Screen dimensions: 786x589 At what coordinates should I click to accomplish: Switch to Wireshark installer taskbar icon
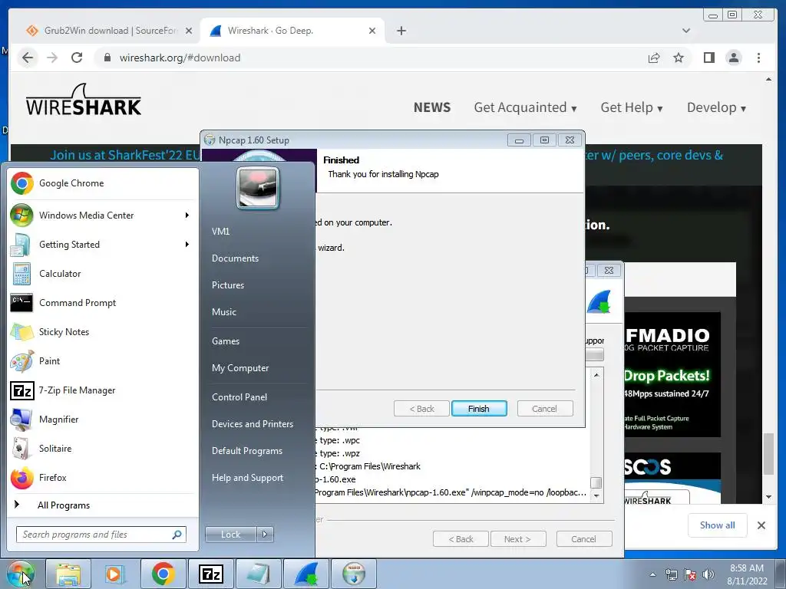coord(306,574)
